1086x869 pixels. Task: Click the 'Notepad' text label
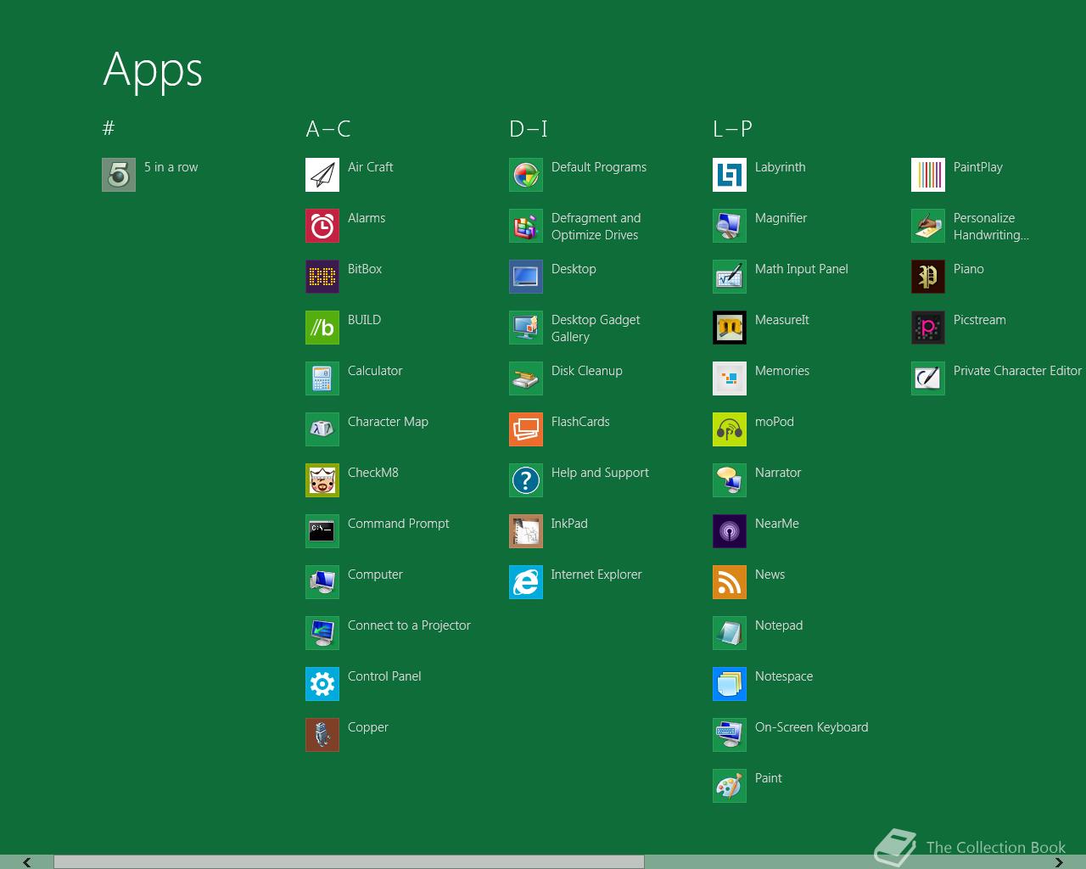tap(779, 625)
